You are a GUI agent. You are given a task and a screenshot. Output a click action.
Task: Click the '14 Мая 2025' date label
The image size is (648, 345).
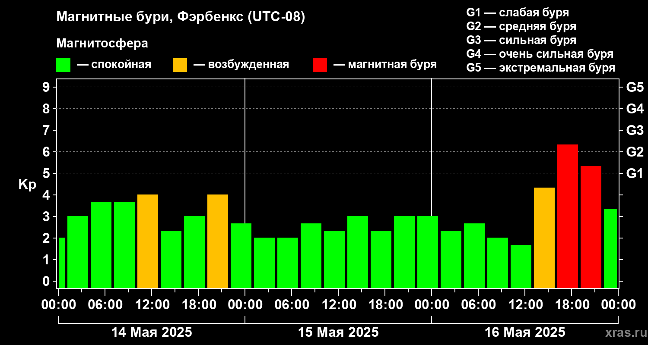click(x=152, y=332)
